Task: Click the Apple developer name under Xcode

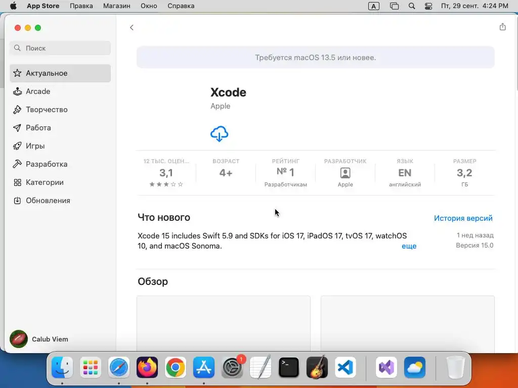Action: pyautogui.click(x=221, y=106)
